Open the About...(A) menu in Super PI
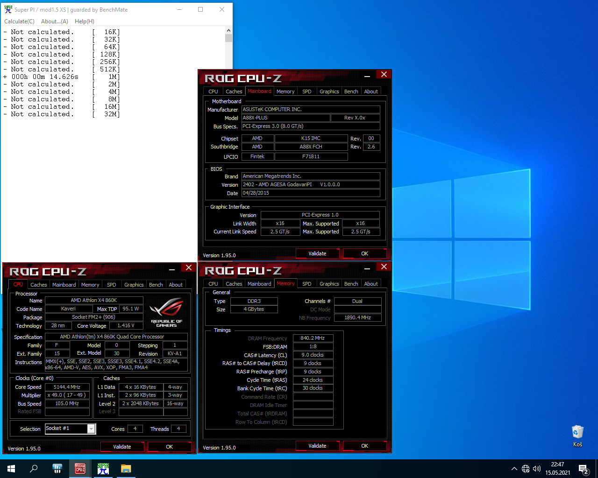 [55, 21]
